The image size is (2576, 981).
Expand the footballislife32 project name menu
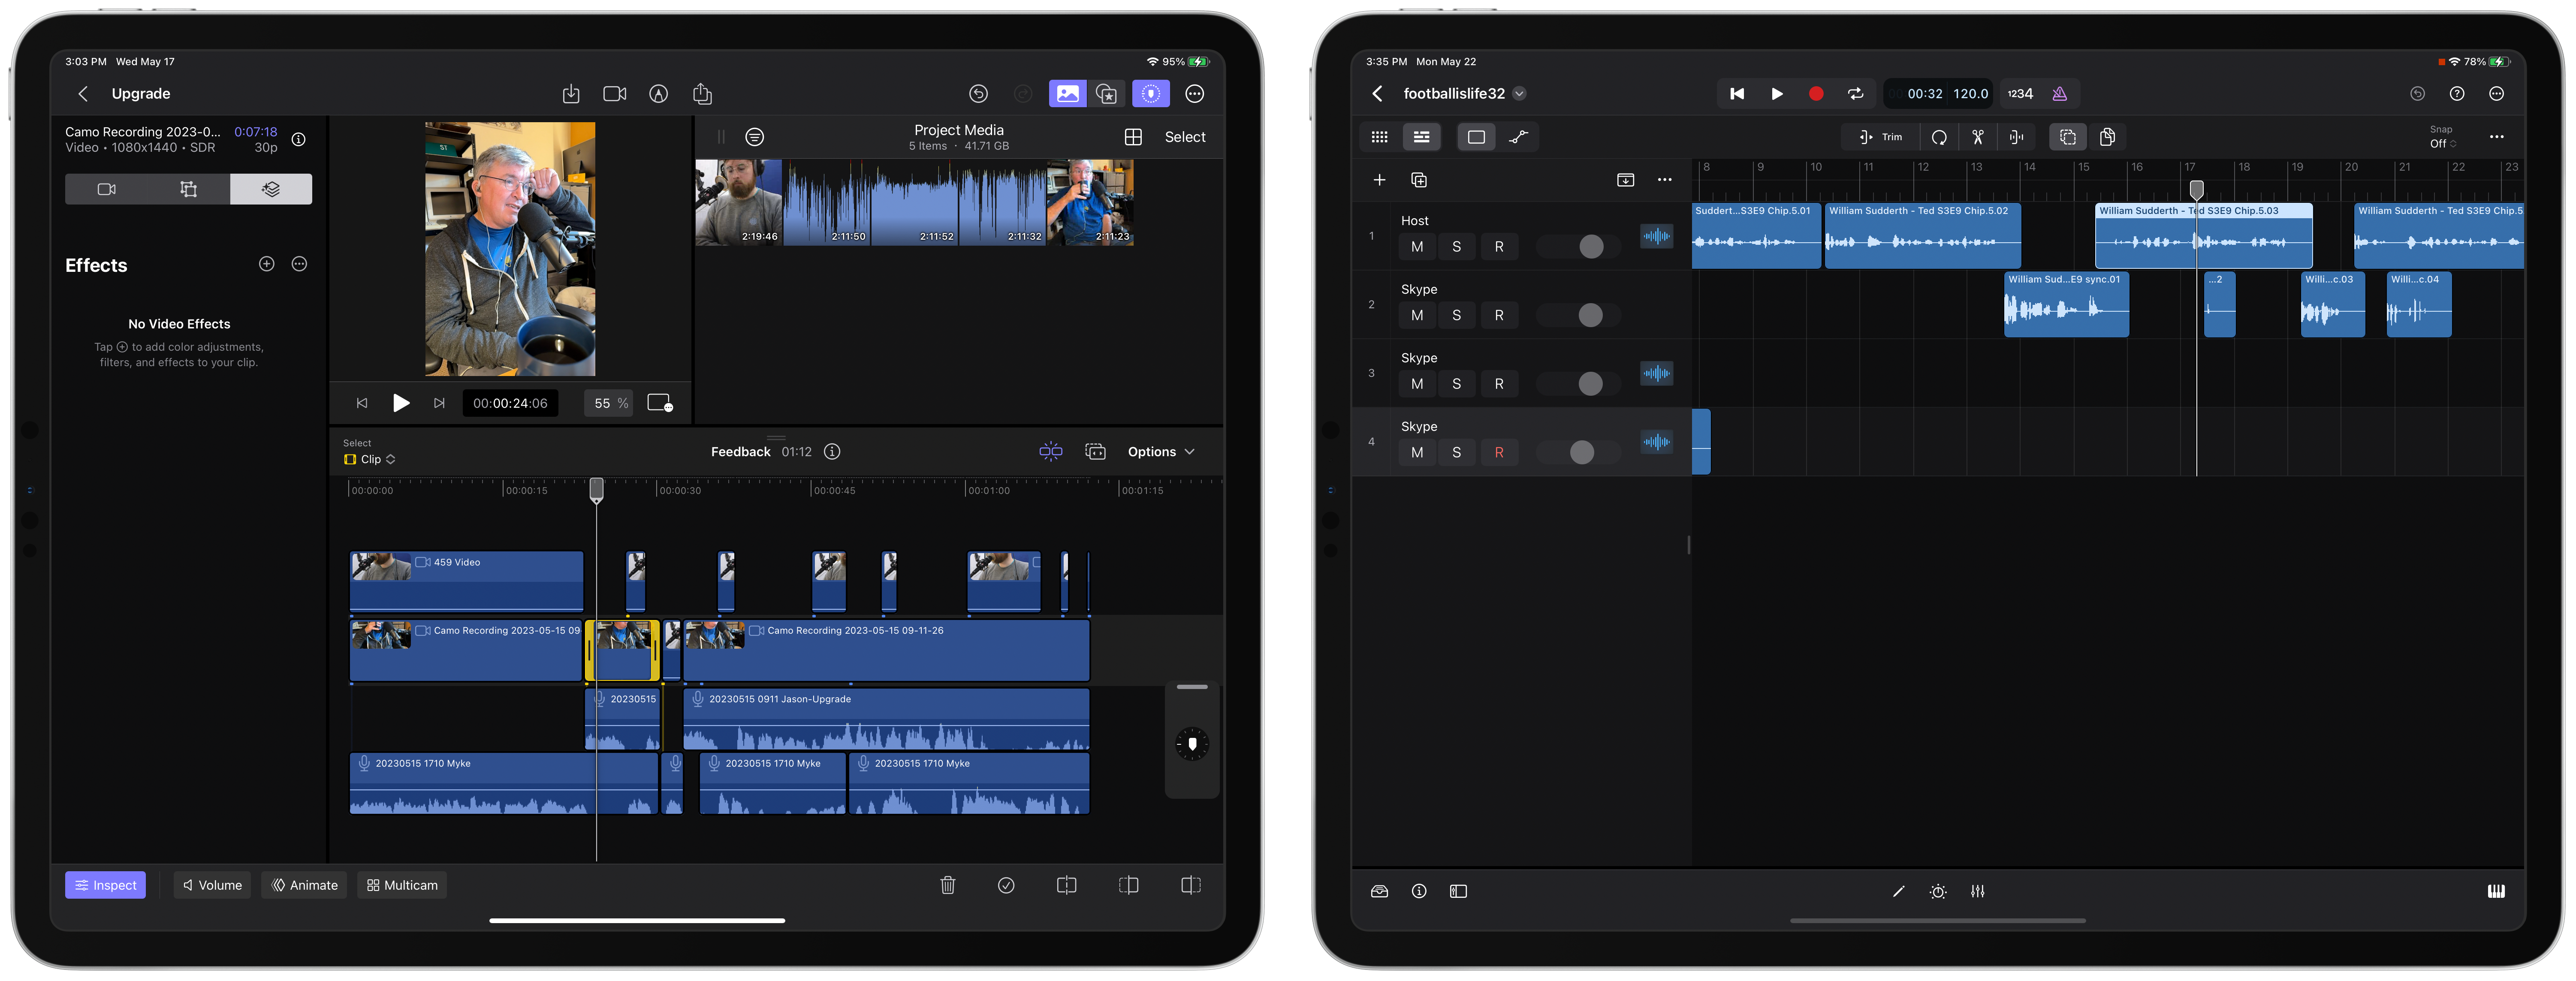(1519, 94)
